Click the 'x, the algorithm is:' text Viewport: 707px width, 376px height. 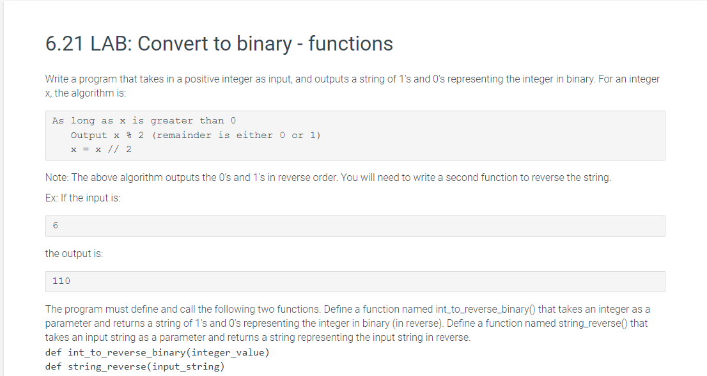[86, 93]
